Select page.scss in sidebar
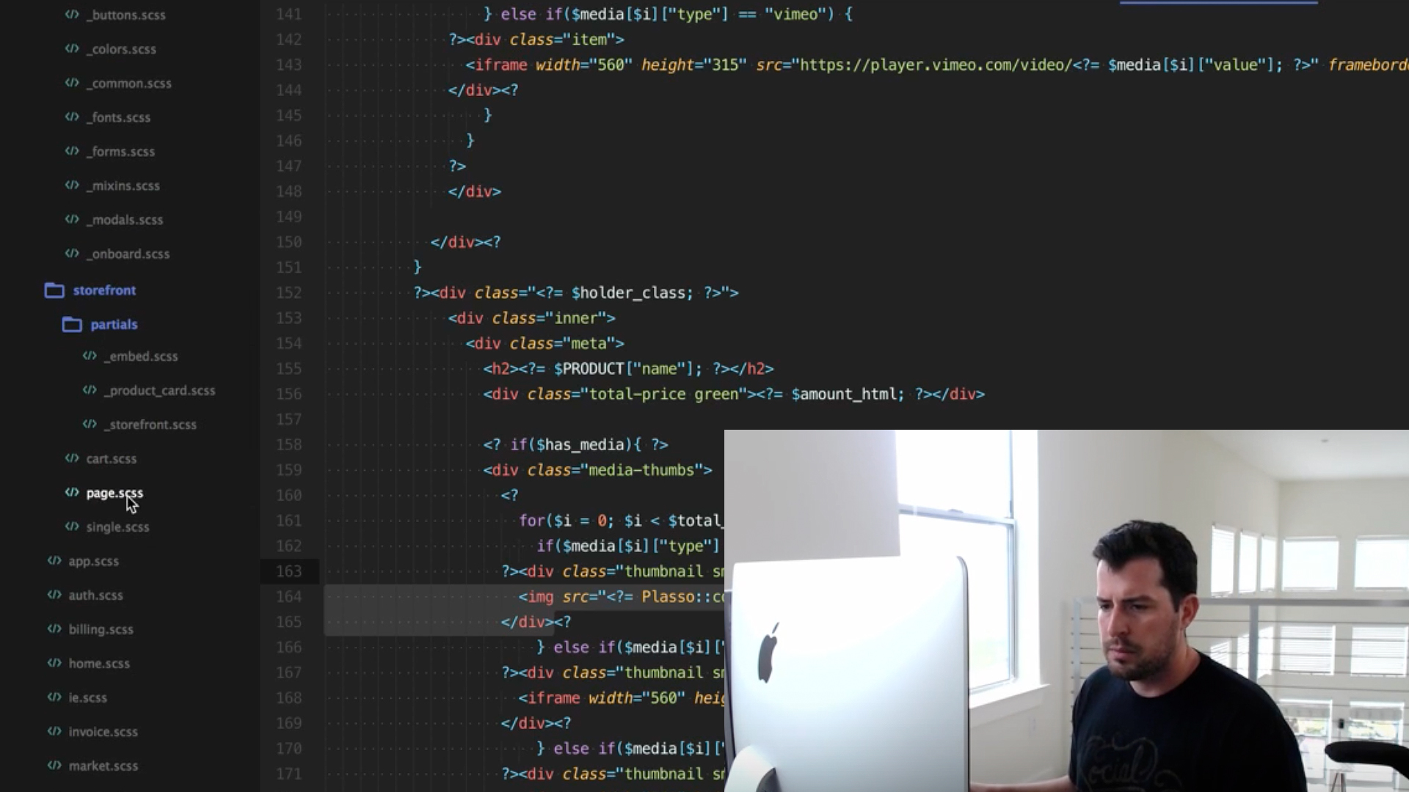Screen dimensions: 1409x792 coord(113,492)
